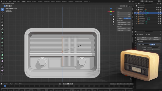Switch to the Sculpting workspace tab

click(34, 2)
